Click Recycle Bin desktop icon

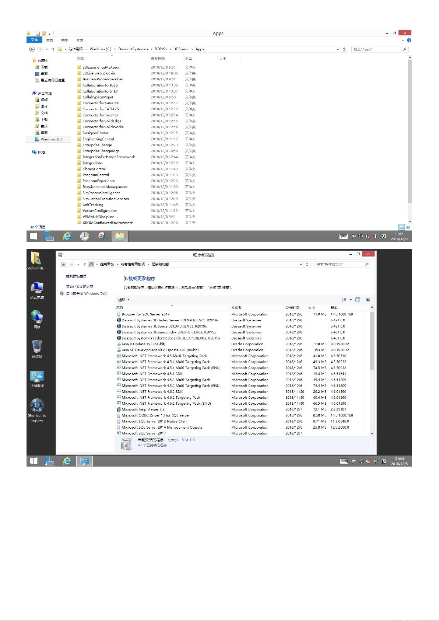(x=37, y=349)
